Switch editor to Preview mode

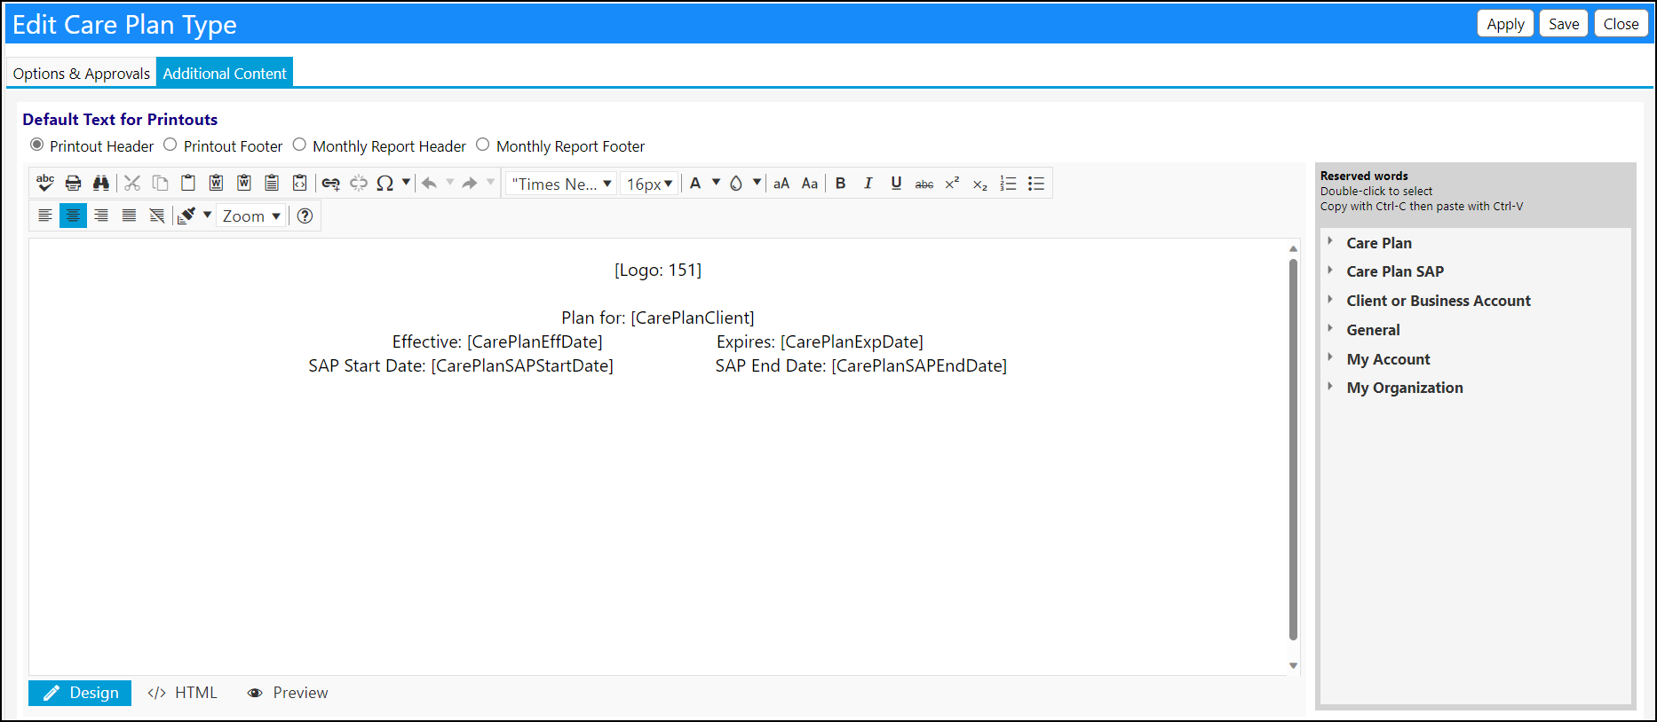(288, 693)
